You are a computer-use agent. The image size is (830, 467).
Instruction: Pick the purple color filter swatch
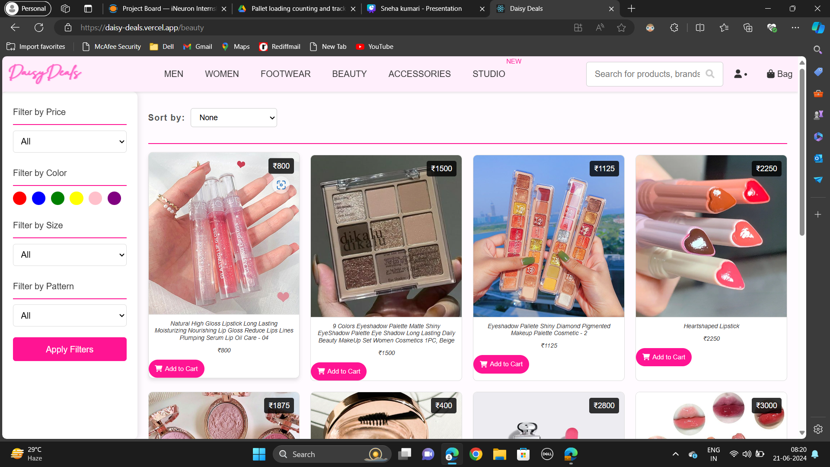pos(114,198)
